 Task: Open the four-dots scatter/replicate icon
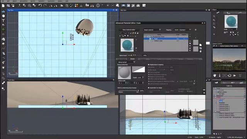click(76, 5)
